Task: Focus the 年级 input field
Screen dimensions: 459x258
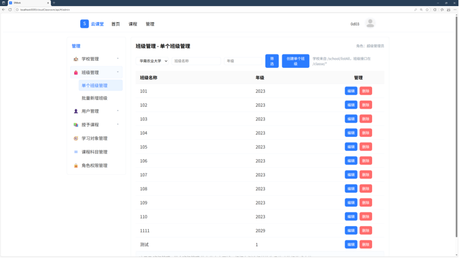Action: (243, 61)
